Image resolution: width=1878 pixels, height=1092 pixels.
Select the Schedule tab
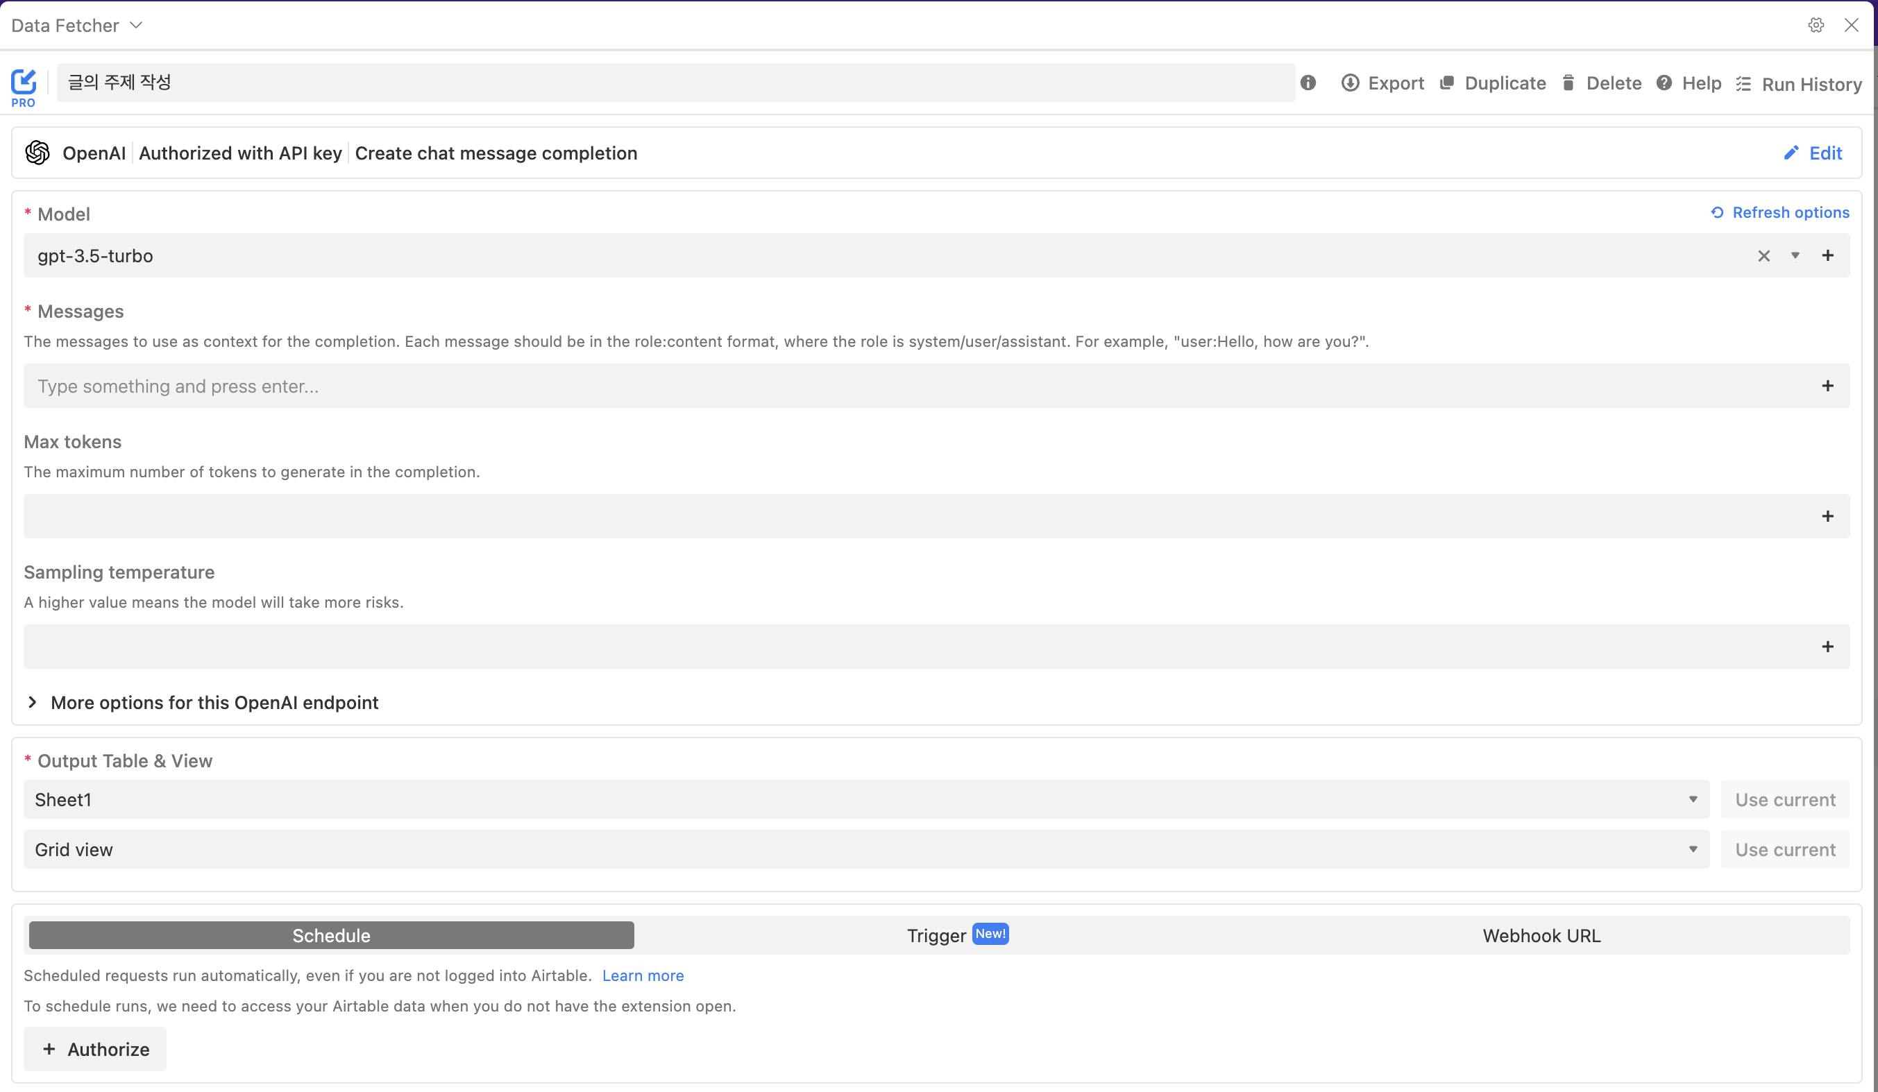pos(332,936)
